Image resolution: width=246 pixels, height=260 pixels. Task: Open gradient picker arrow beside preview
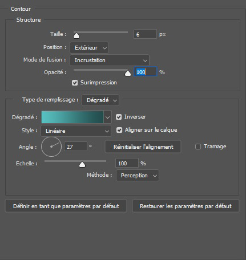(107, 117)
